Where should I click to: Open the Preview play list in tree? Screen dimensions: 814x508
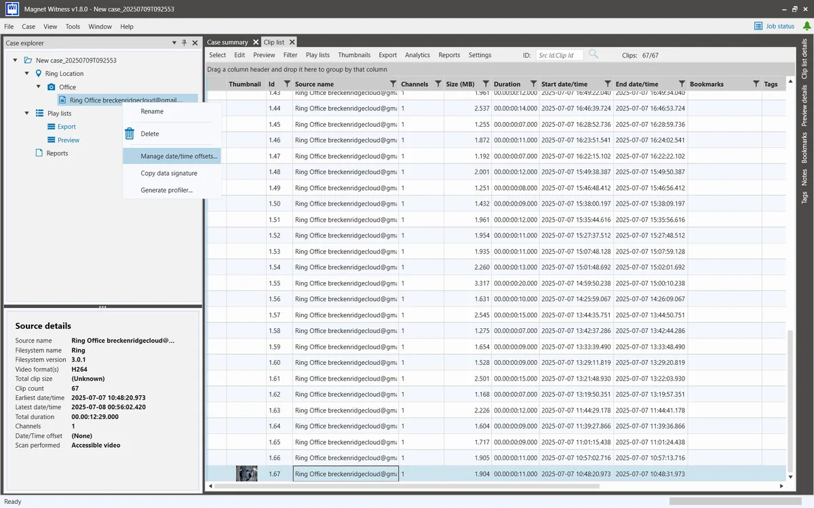coord(69,140)
